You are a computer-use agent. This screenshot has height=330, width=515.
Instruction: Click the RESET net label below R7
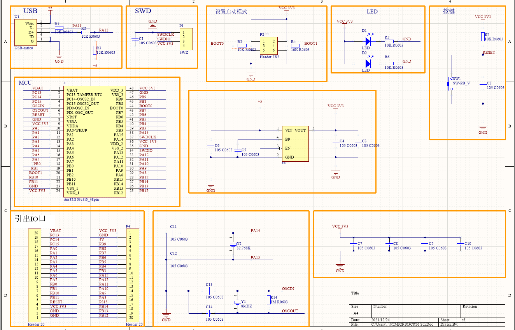[489, 52]
